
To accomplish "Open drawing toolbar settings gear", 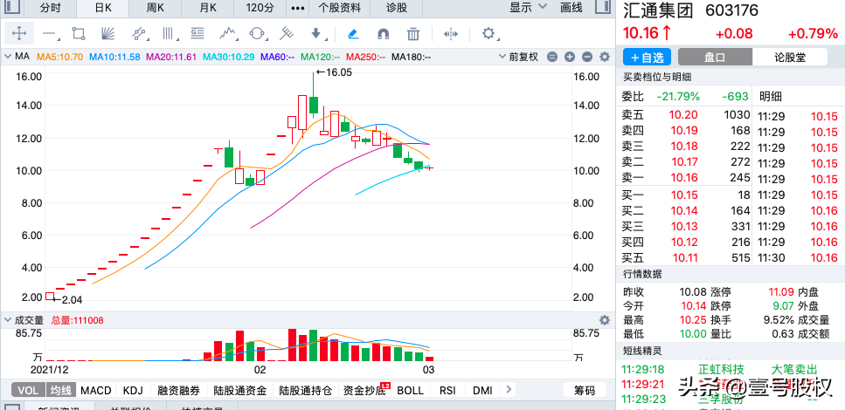I will pyautogui.click(x=488, y=34).
